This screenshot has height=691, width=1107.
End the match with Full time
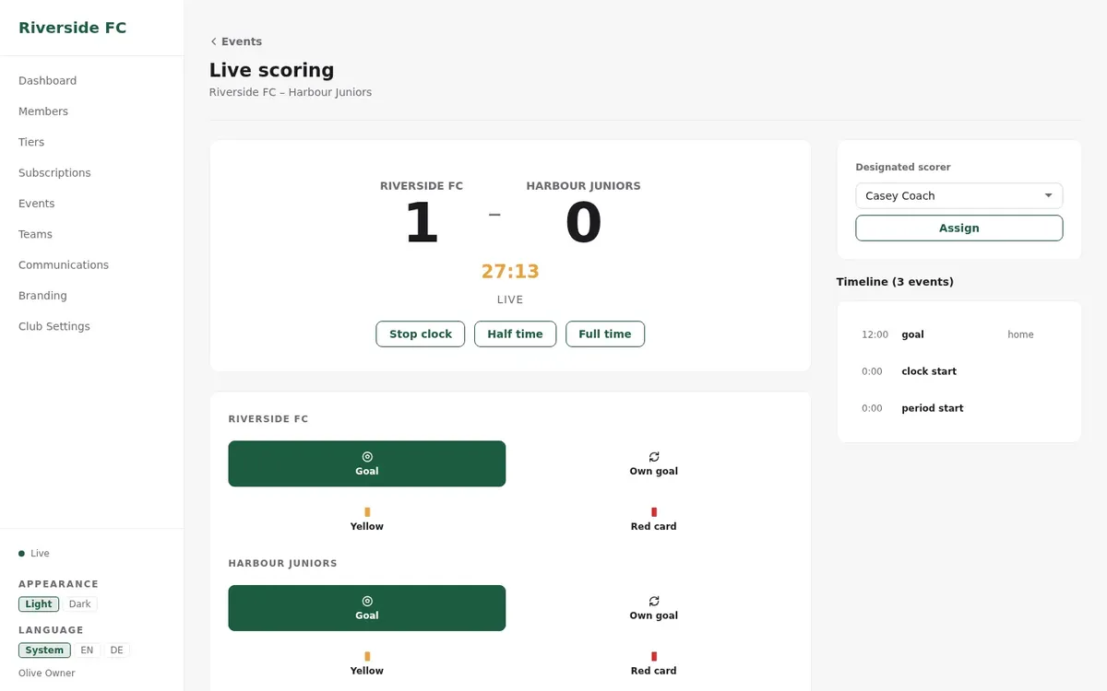605,334
